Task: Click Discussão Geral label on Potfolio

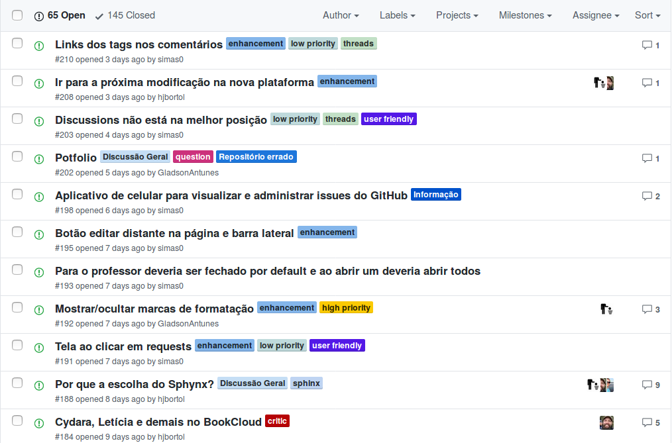Action: click(135, 157)
